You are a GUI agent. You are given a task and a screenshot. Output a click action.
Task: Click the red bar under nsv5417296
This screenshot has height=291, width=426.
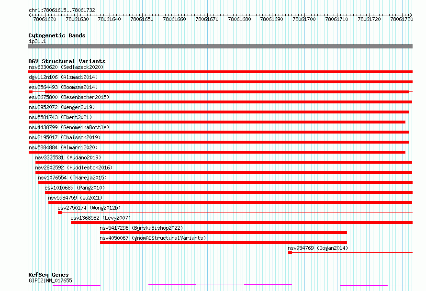click(x=224, y=233)
